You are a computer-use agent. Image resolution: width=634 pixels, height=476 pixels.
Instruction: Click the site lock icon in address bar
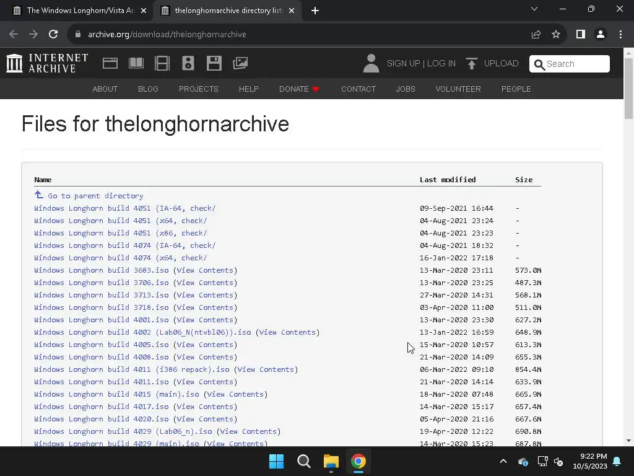click(x=78, y=35)
